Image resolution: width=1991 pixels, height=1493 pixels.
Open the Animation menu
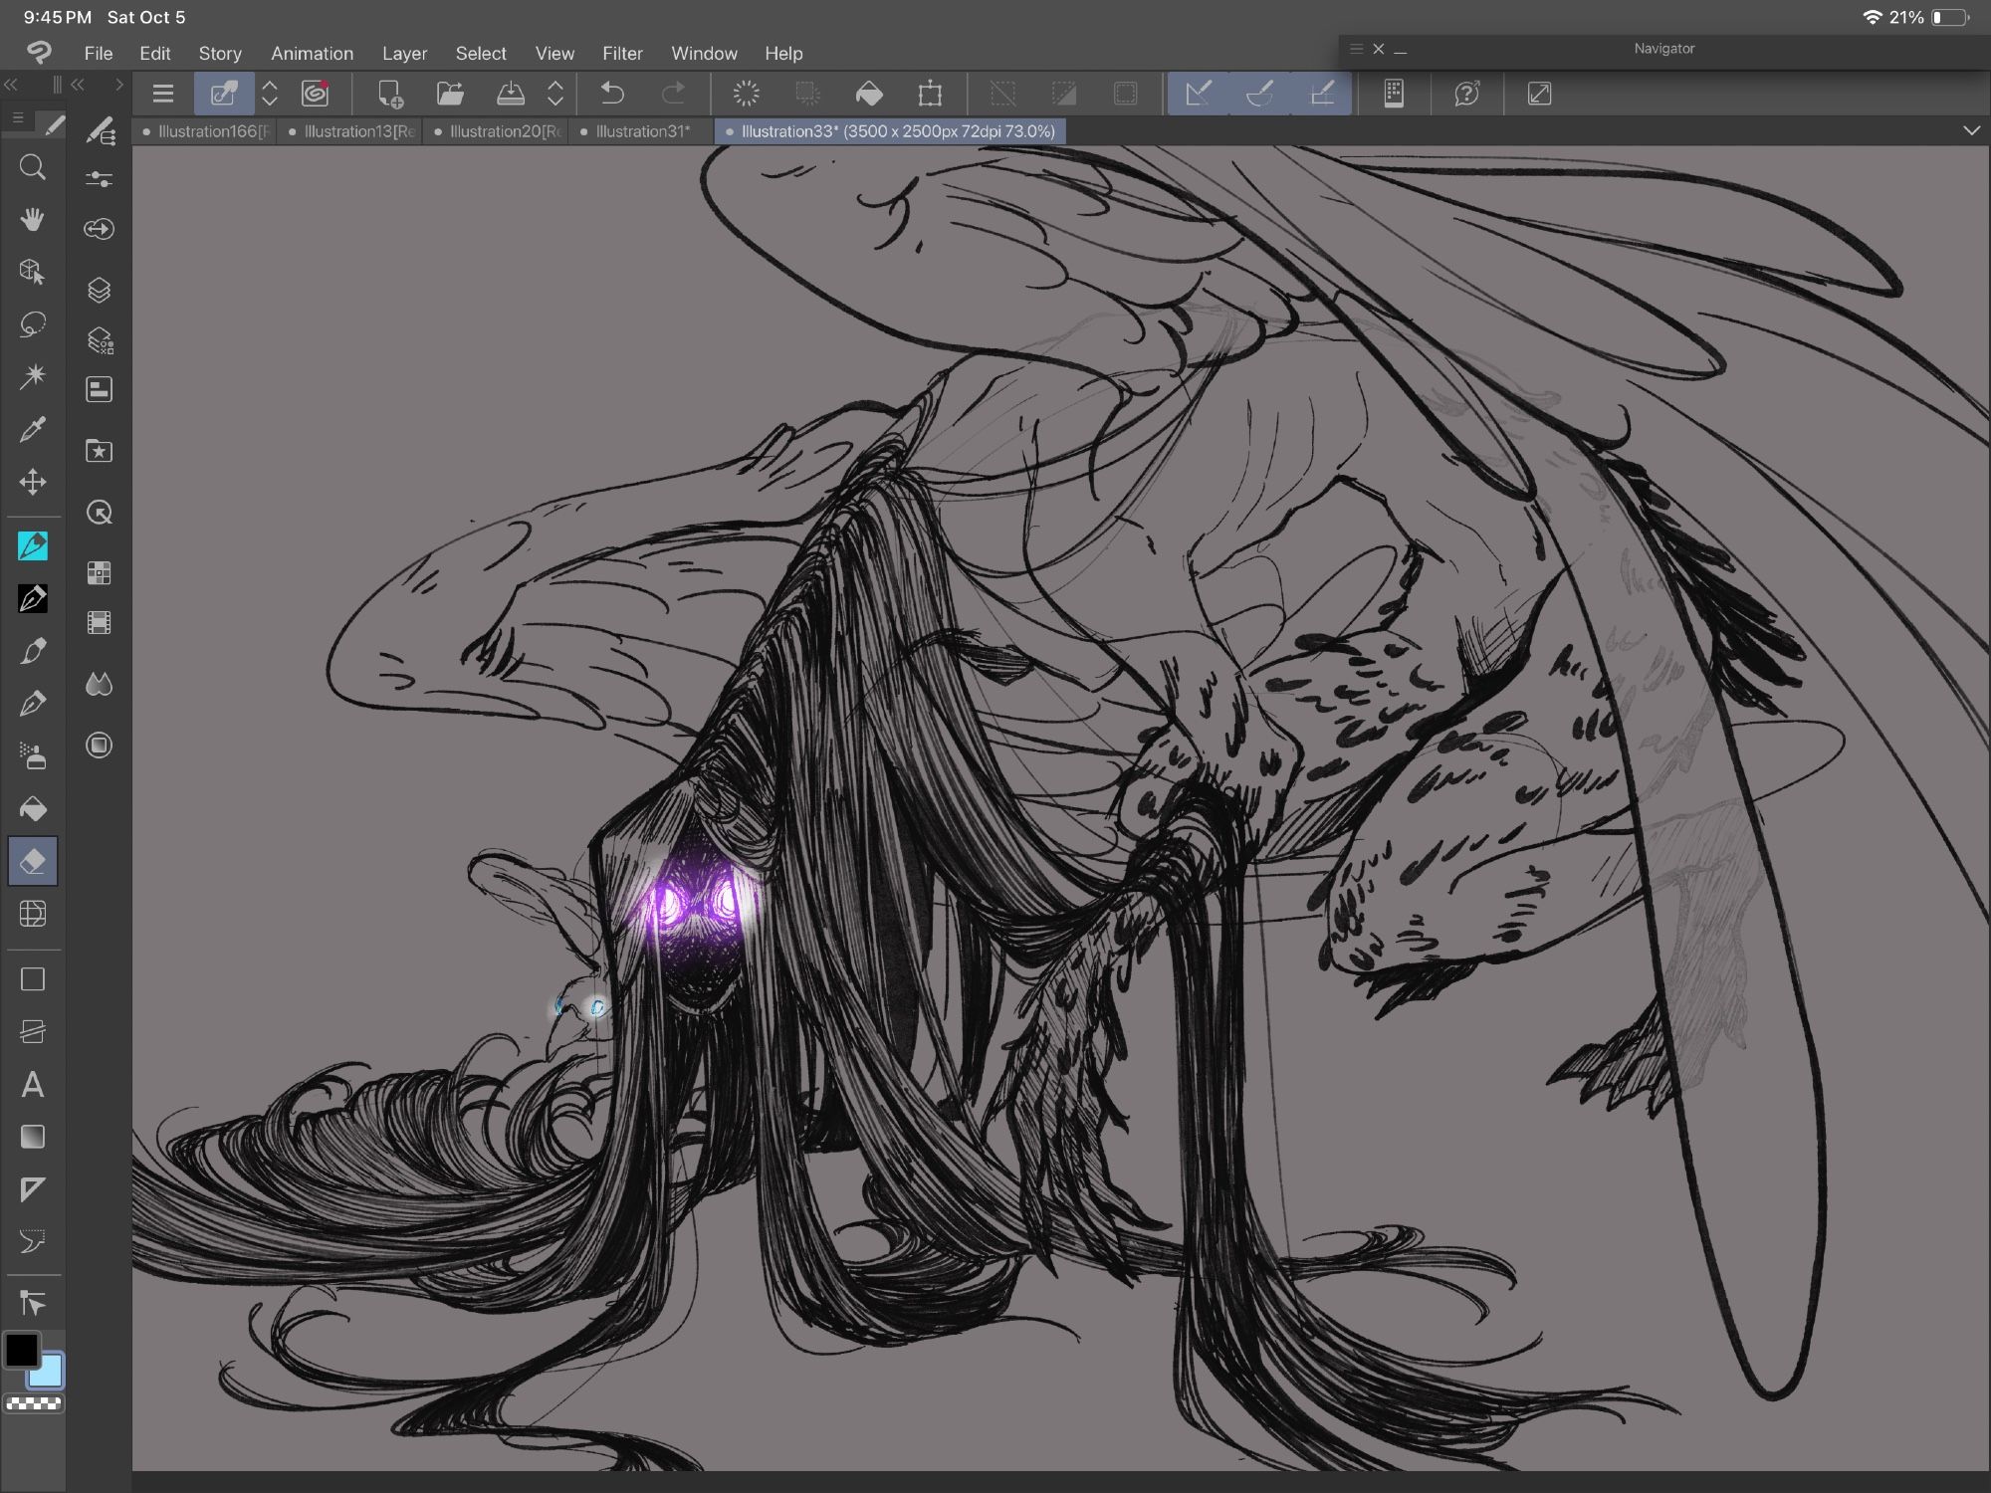tap(313, 53)
